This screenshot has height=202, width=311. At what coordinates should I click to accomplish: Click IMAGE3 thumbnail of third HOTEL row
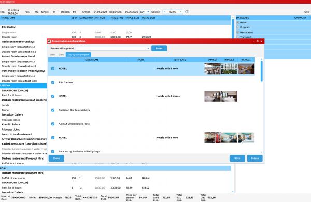pyautogui.click(x=246, y=138)
